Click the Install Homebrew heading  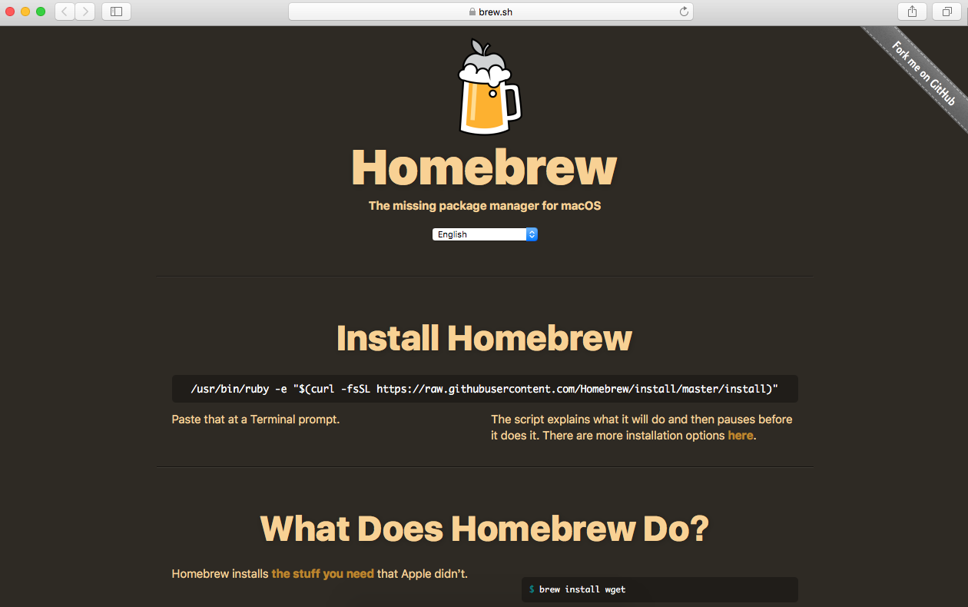point(484,338)
